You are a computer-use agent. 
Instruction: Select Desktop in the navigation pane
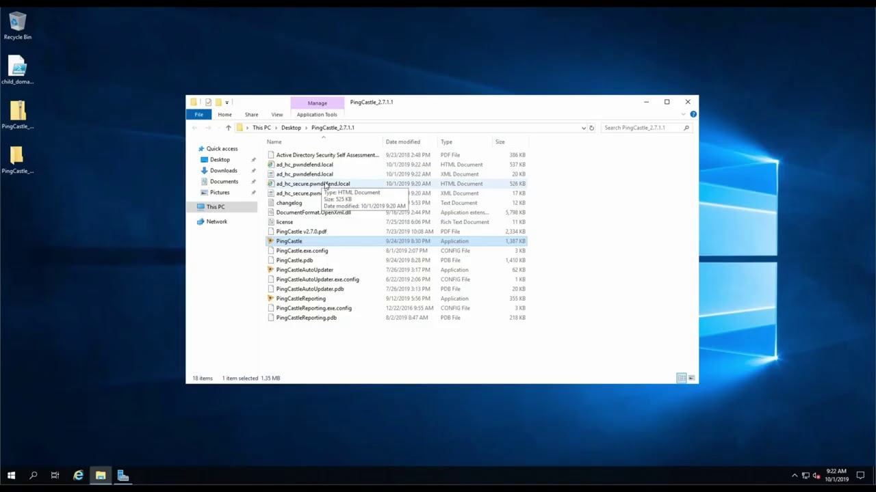[220, 160]
